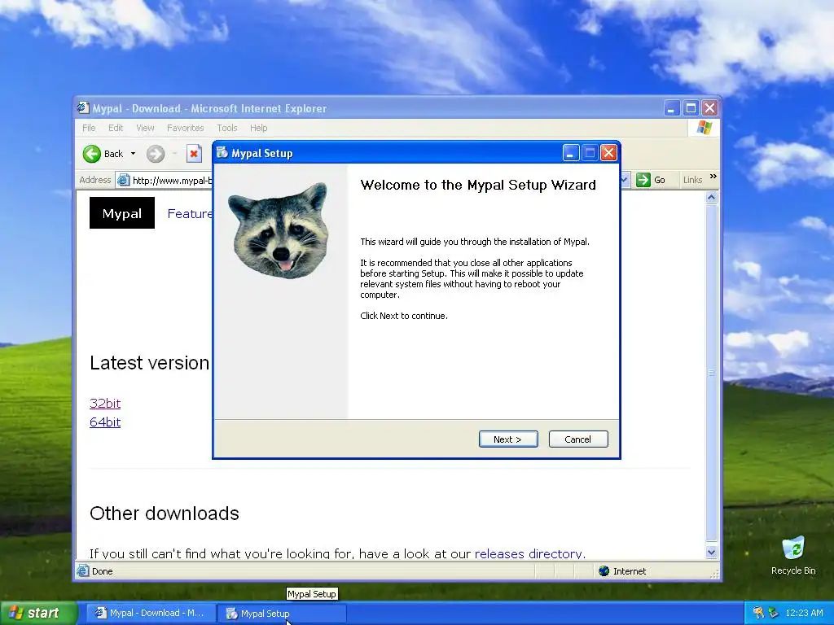This screenshot has width=834, height=625.
Task: Expand the address bar dropdown arrow
Action: point(625,180)
